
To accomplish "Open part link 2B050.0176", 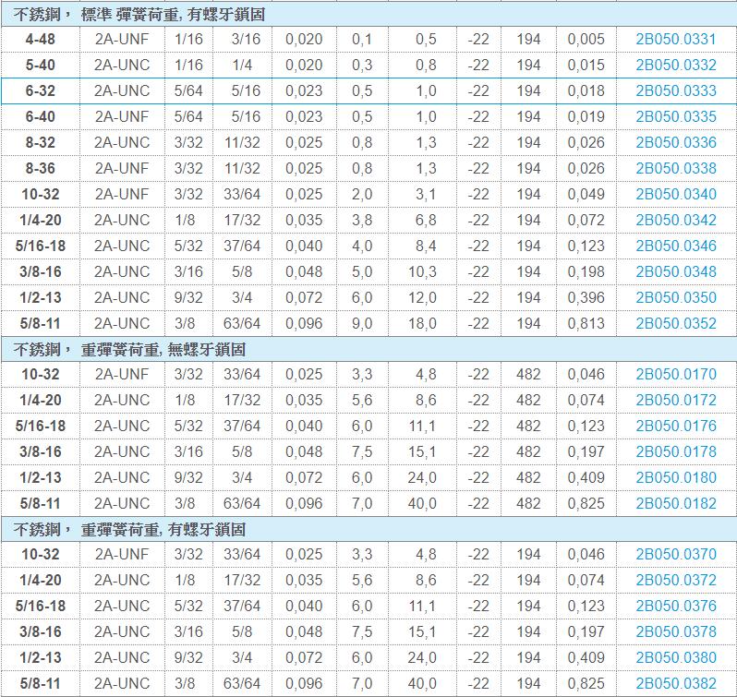I will pos(675,426).
